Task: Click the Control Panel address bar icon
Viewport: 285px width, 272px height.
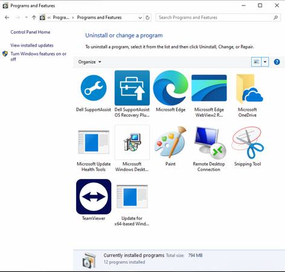Action: (x=42, y=18)
